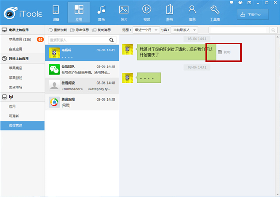Open the 视频 (Video) section
This screenshot has width=280, height=197.
point(147,13)
